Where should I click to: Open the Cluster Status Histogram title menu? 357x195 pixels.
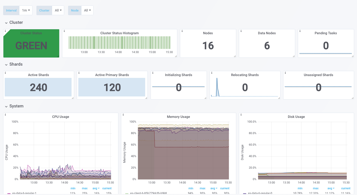[x=119, y=33]
